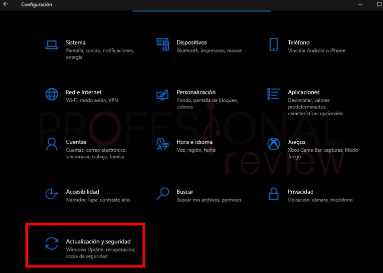Click the Aplicaciones list icon
The image size is (383, 273).
[x=273, y=94]
